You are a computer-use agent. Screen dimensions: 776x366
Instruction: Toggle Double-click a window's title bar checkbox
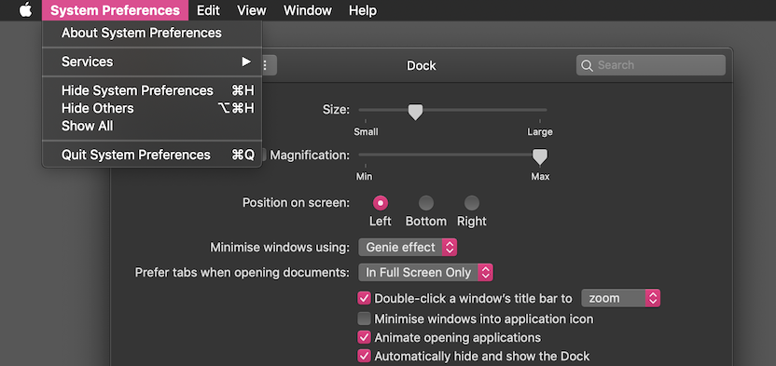point(365,298)
